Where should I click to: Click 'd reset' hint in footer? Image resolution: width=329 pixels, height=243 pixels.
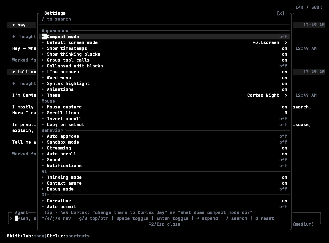point(265,218)
